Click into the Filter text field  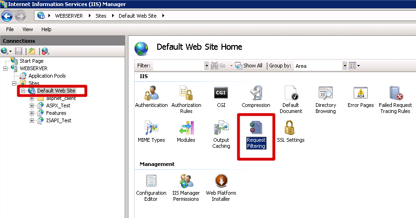click(x=179, y=66)
